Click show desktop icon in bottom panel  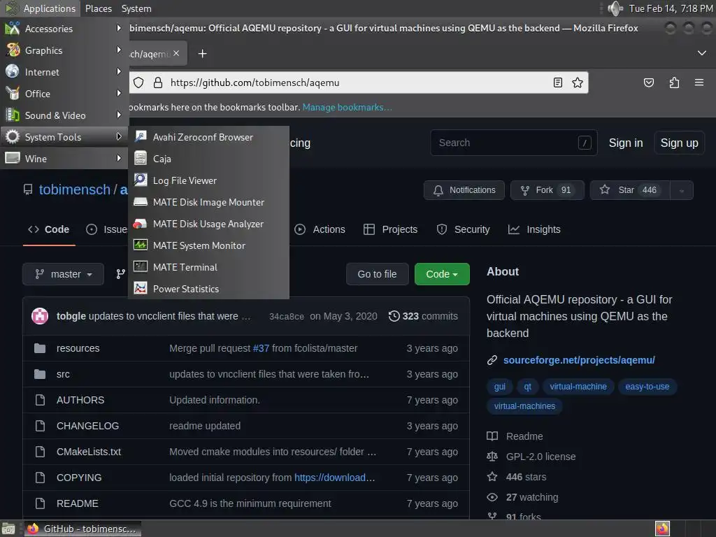8,529
